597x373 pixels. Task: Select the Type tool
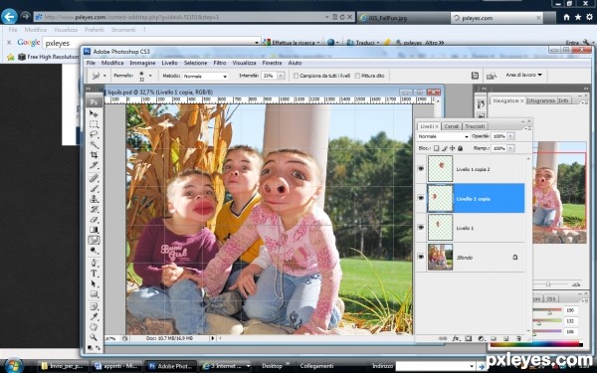point(94,274)
